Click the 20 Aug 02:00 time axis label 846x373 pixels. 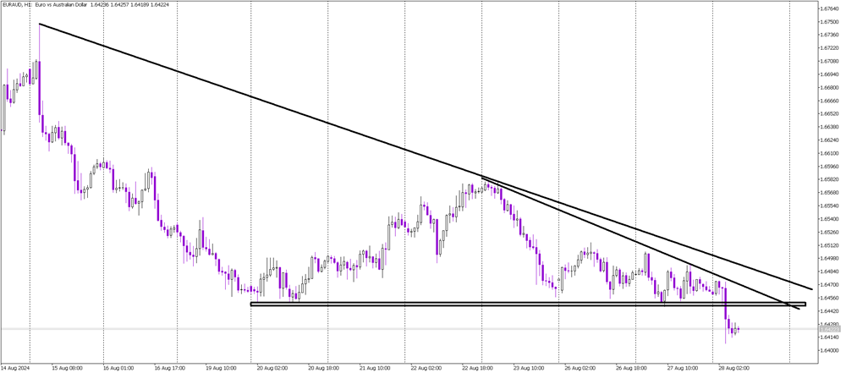click(x=272, y=369)
